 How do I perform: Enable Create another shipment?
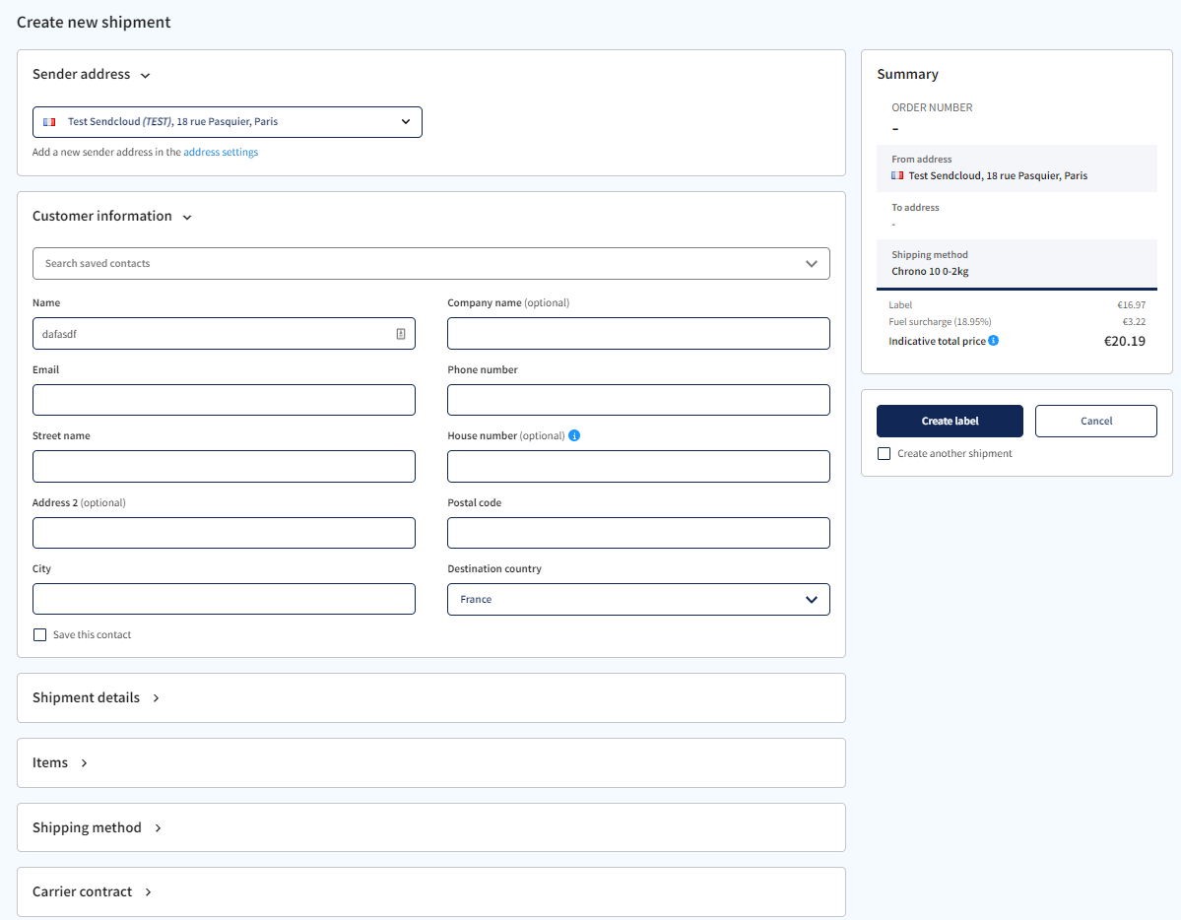point(884,453)
